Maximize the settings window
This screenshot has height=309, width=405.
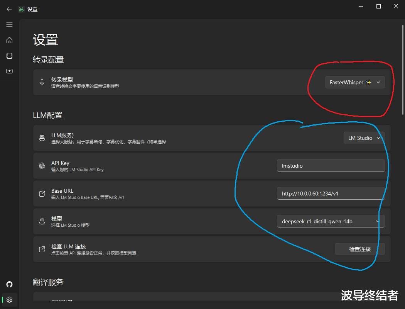point(378,7)
